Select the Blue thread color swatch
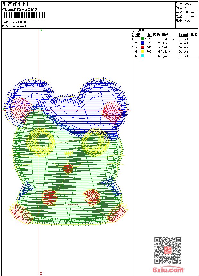 [x=143, y=43]
